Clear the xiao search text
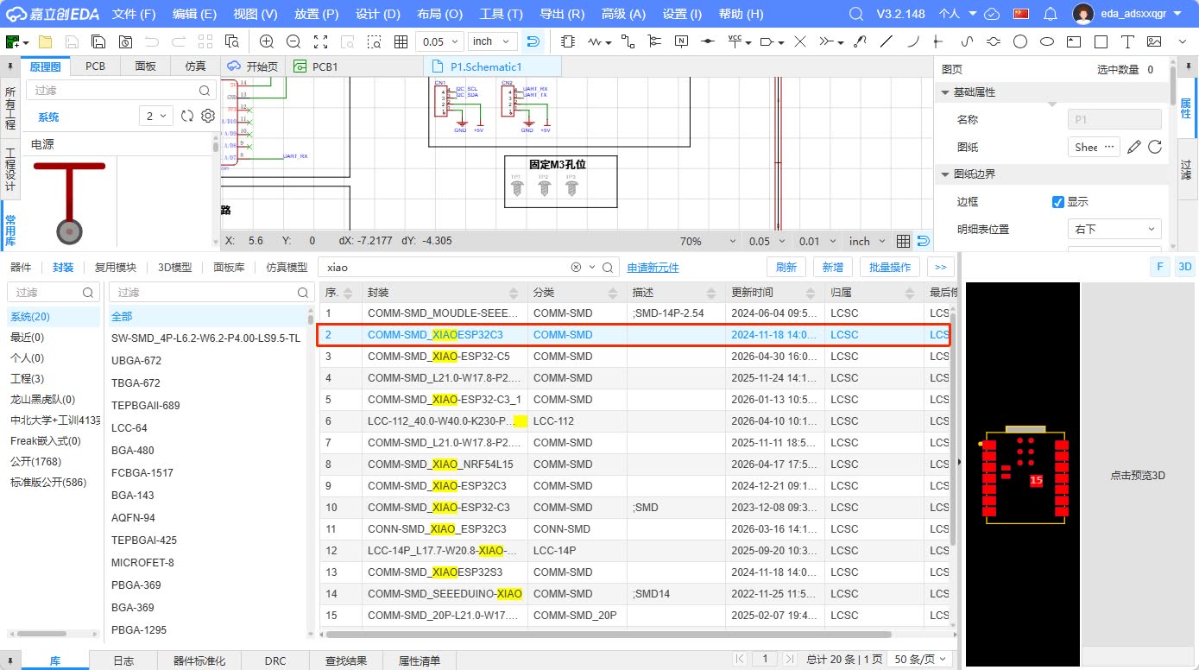 tap(576, 267)
